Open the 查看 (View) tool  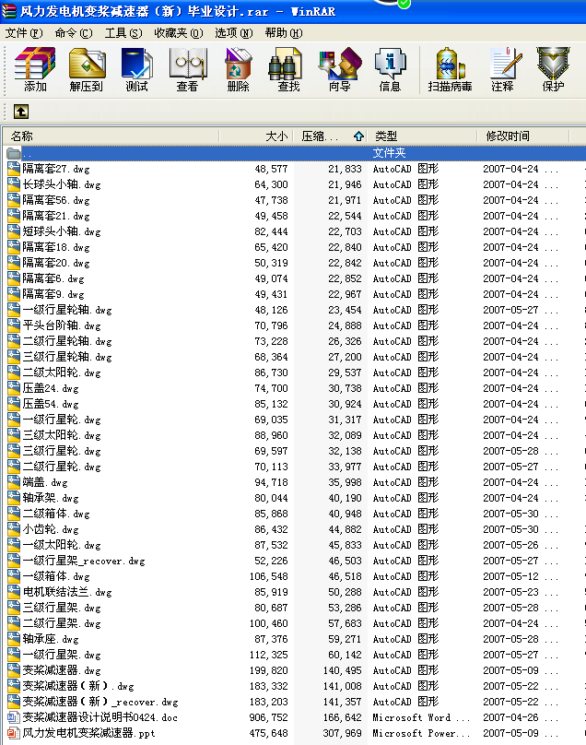click(x=187, y=69)
